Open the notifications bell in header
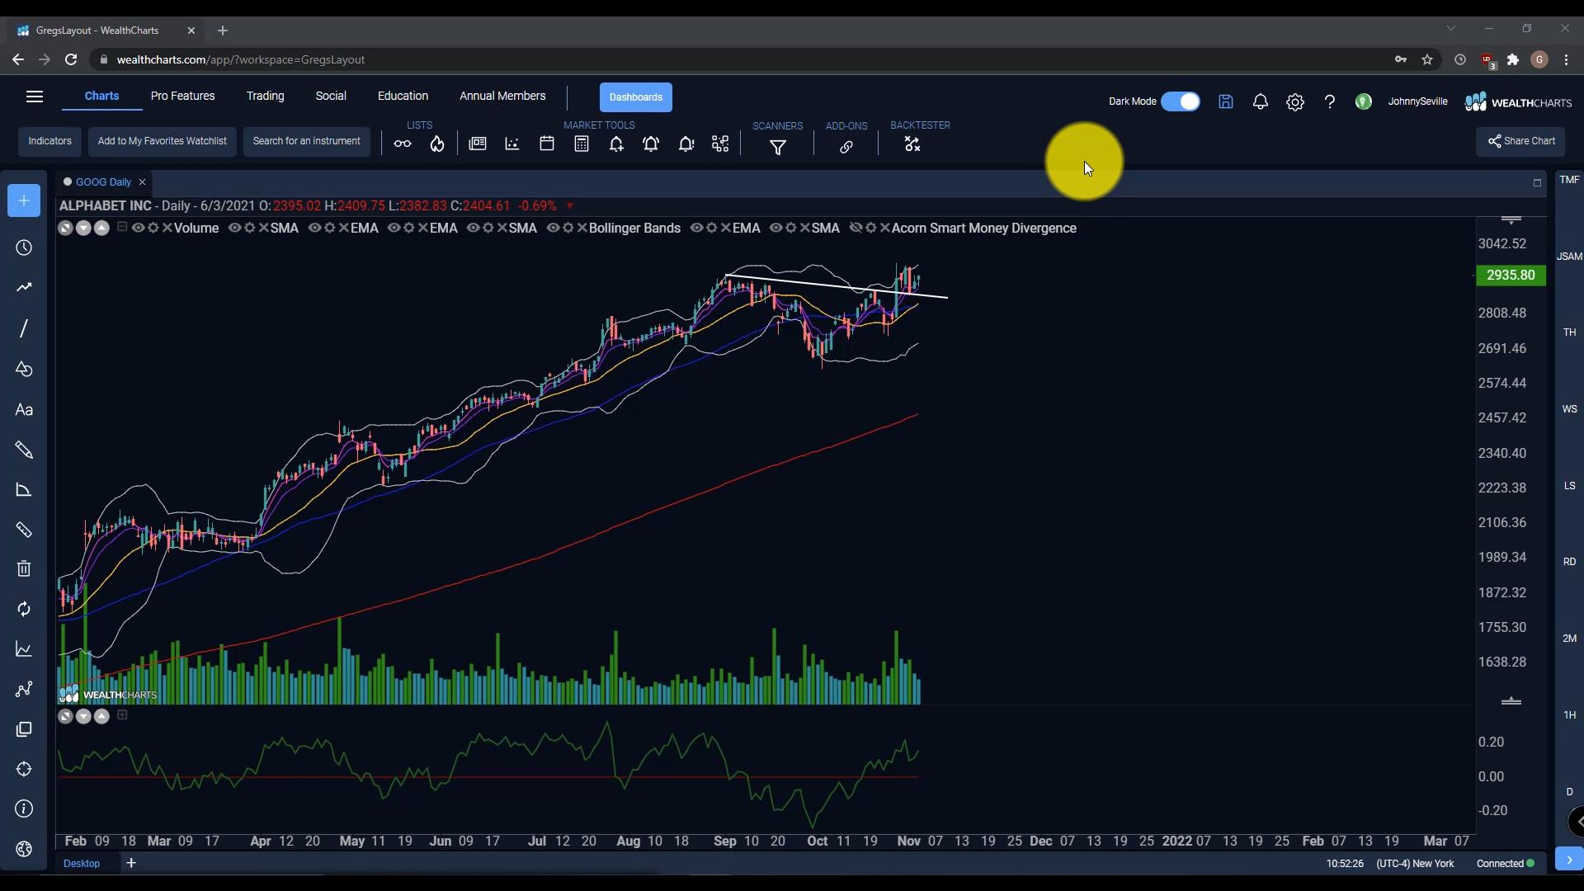Screen dimensions: 1584x891 click(1261, 101)
